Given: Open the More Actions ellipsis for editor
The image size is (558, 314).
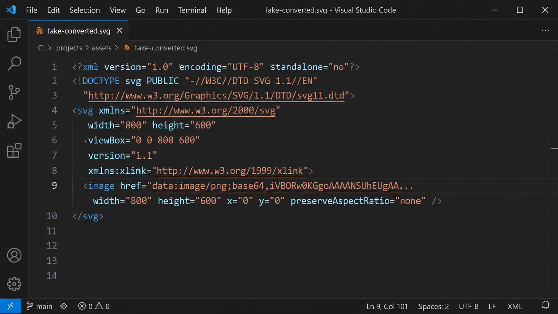Looking at the screenshot, I should click(545, 30).
